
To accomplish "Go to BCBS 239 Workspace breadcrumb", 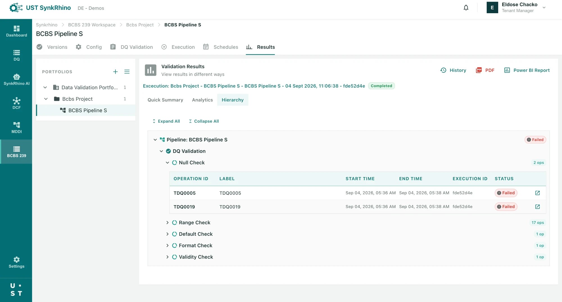I will pos(92,25).
